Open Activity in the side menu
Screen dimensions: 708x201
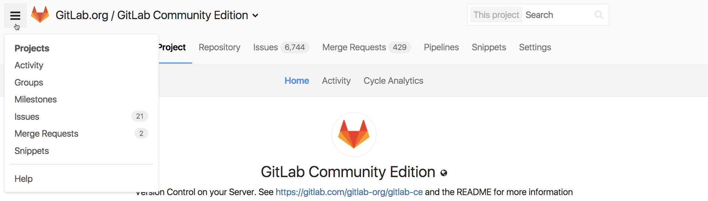[x=29, y=65]
